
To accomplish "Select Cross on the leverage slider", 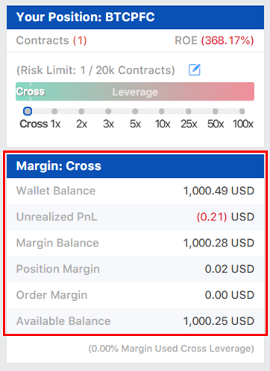I will (x=28, y=111).
